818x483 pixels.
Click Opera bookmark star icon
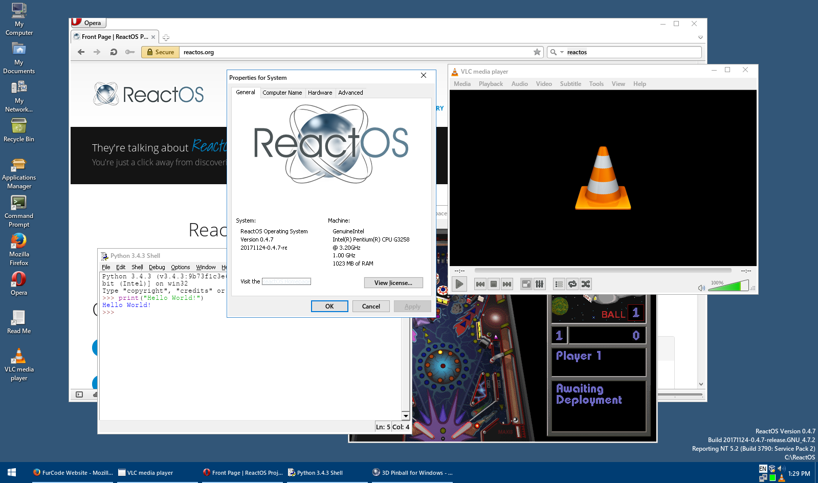537,52
